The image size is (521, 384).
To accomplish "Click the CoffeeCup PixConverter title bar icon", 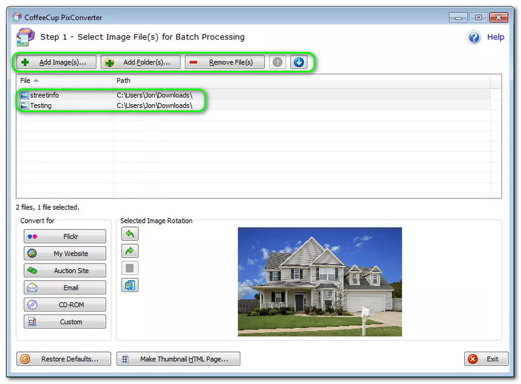I will [17, 17].
